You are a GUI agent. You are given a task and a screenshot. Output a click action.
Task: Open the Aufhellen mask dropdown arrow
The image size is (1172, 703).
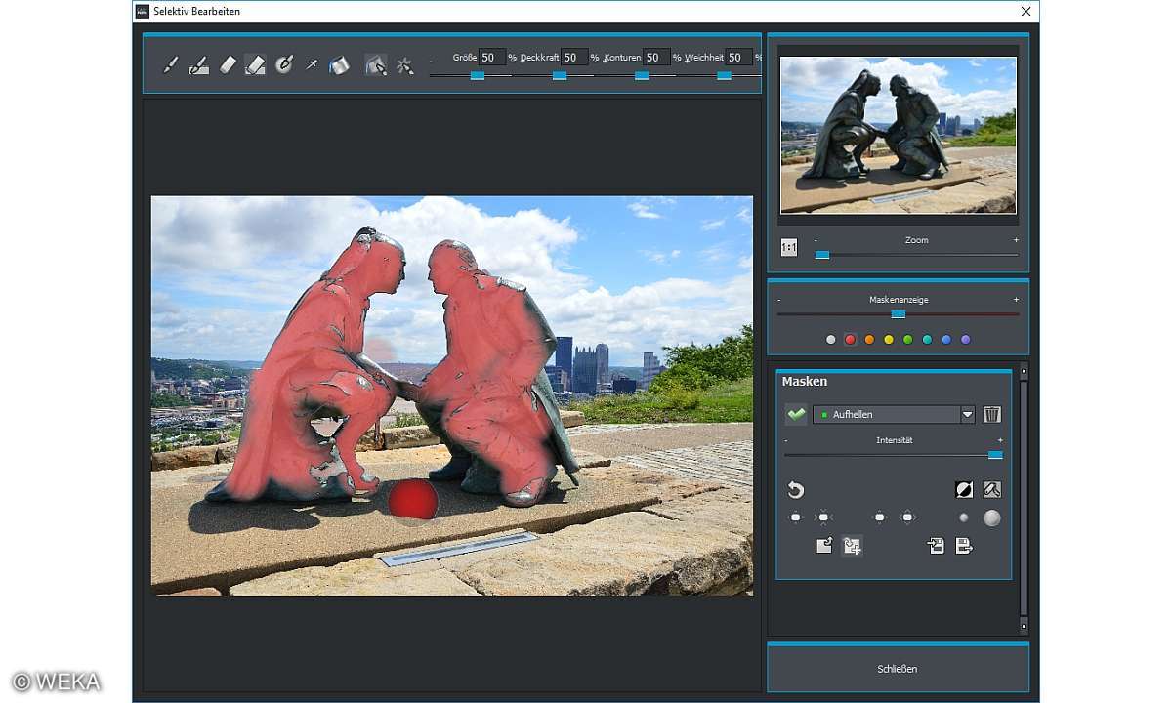[x=968, y=414]
